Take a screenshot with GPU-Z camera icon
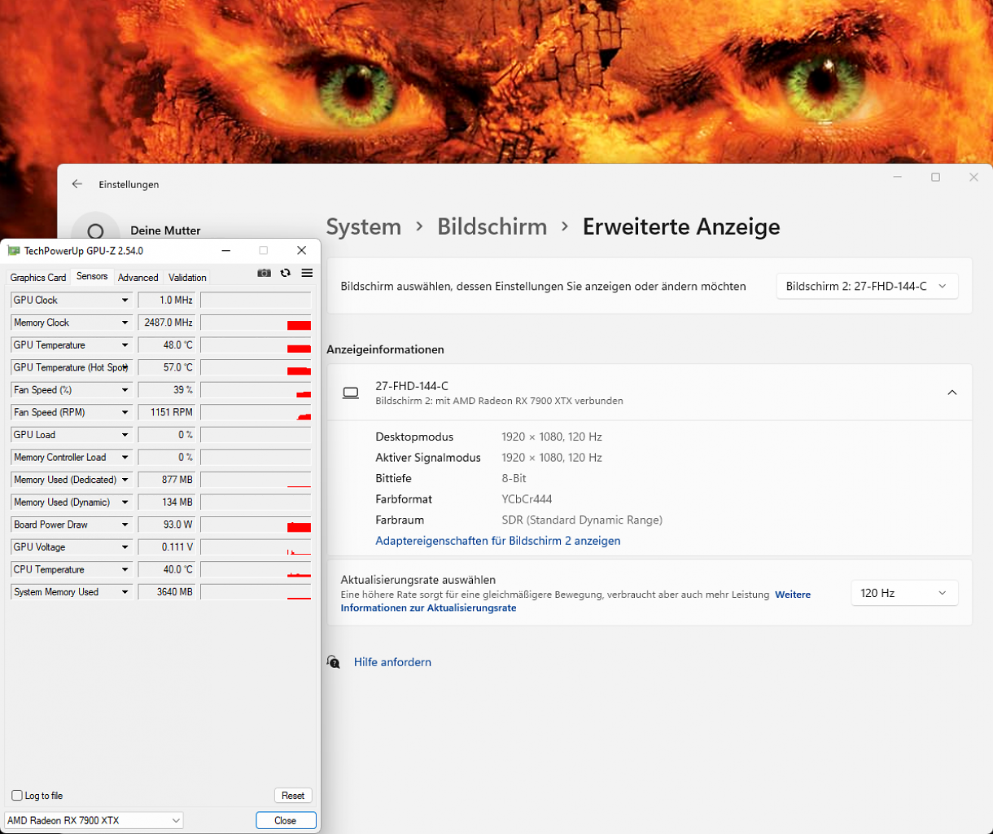 [264, 273]
